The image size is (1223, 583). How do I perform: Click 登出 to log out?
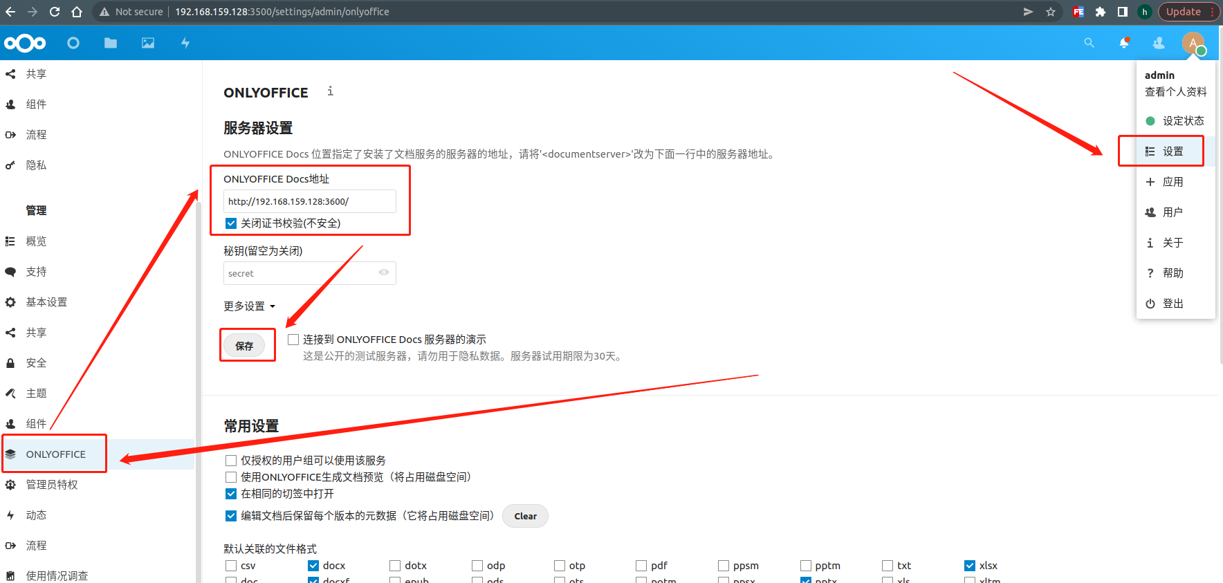tap(1175, 304)
